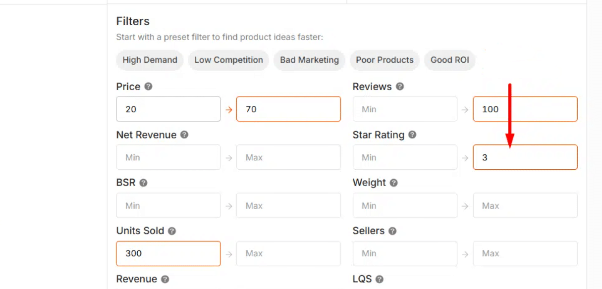Click the Reviews help question-mark icon

[400, 87]
